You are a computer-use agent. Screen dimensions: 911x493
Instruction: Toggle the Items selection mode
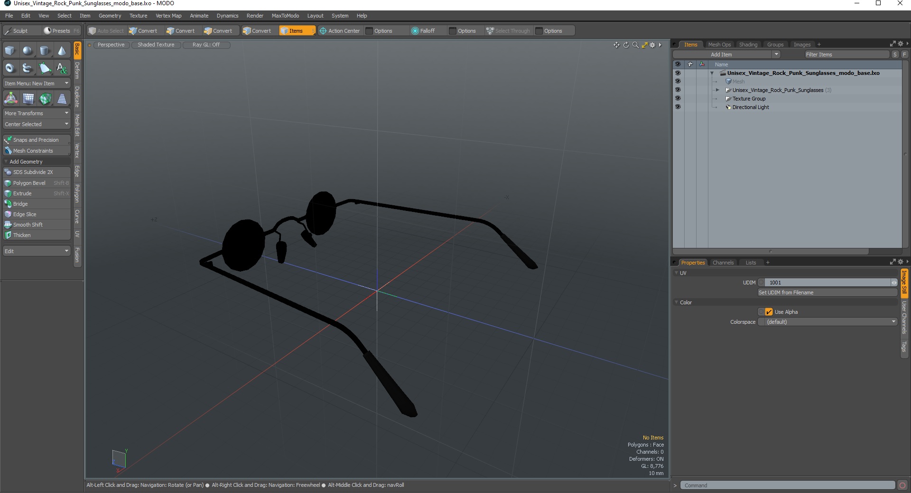pos(297,31)
